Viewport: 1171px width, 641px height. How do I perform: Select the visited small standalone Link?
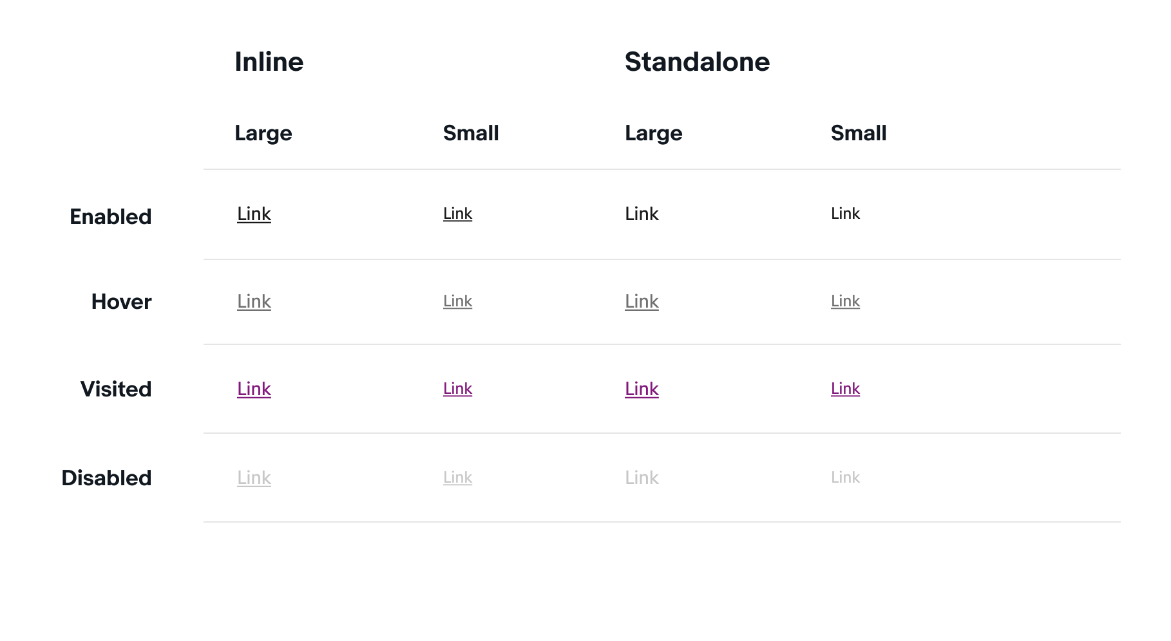tap(845, 389)
